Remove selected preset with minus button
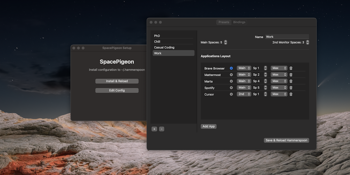 click(162, 129)
